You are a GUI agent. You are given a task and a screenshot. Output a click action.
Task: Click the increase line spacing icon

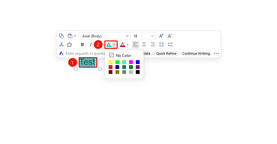coord(161,44)
